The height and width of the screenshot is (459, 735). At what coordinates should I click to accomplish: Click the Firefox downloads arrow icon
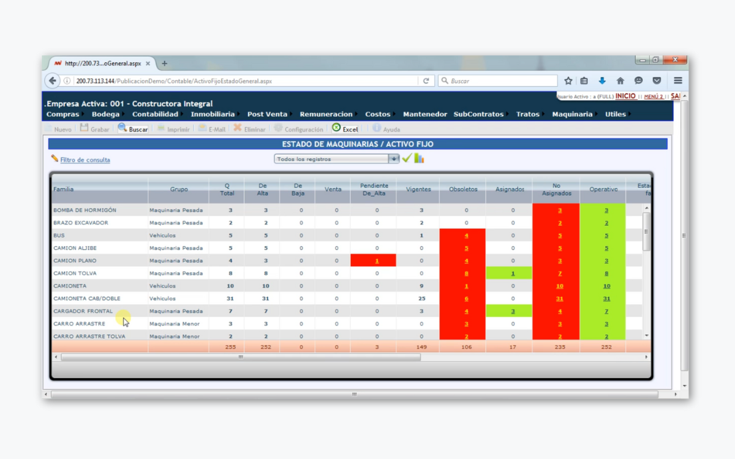pos(602,81)
